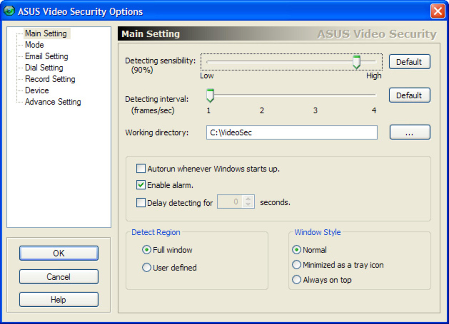Open Record Setting in the tree
Screen dimensions: 449x324
coord(50,79)
